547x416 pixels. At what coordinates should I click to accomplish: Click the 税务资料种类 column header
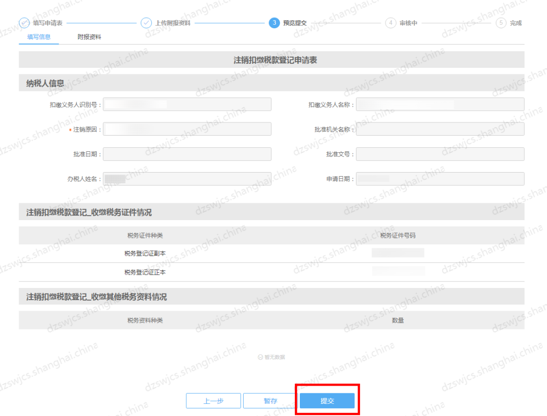pyautogui.click(x=145, y=320)
